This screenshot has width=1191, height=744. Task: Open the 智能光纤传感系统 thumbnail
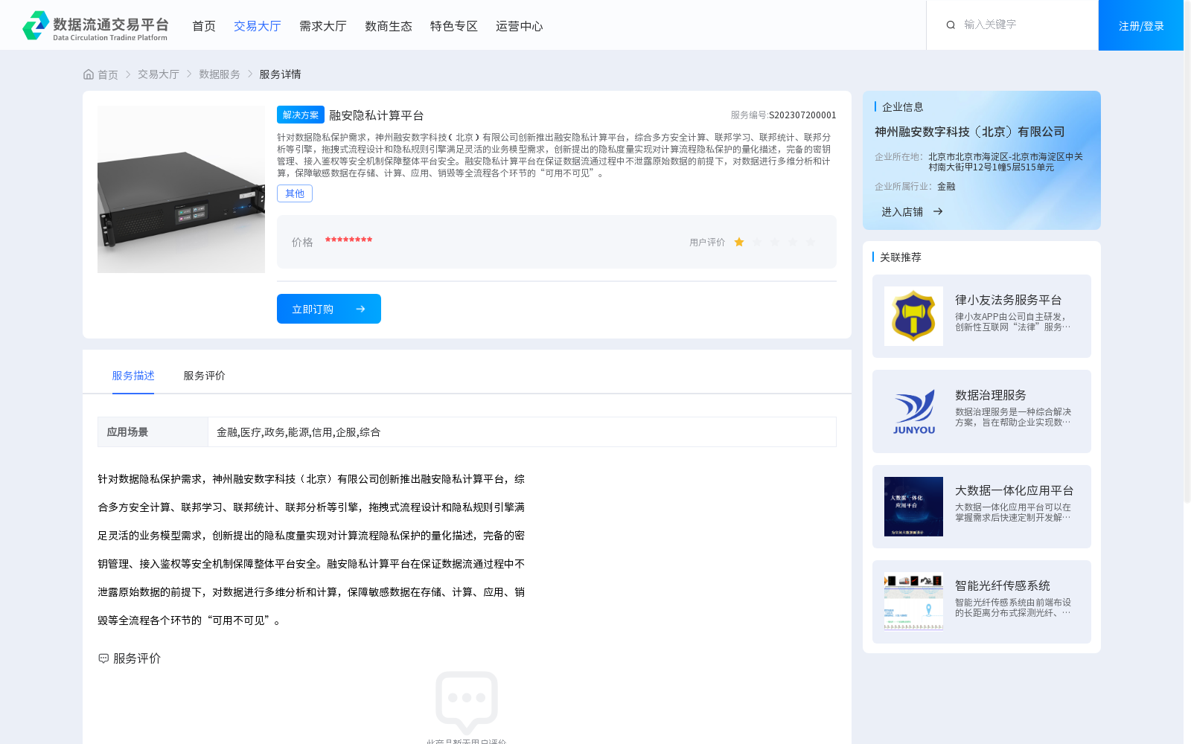click(x=913, y=602)
